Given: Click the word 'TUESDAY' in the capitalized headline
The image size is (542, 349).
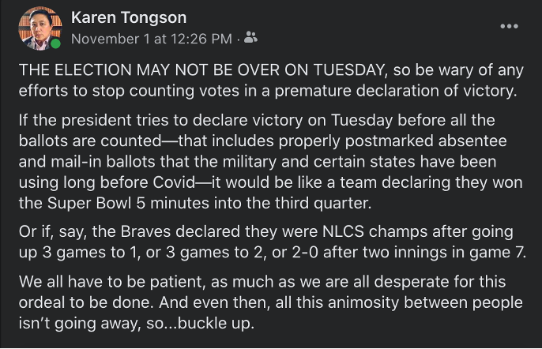Looking at the screenshot, I should [348, 69].
